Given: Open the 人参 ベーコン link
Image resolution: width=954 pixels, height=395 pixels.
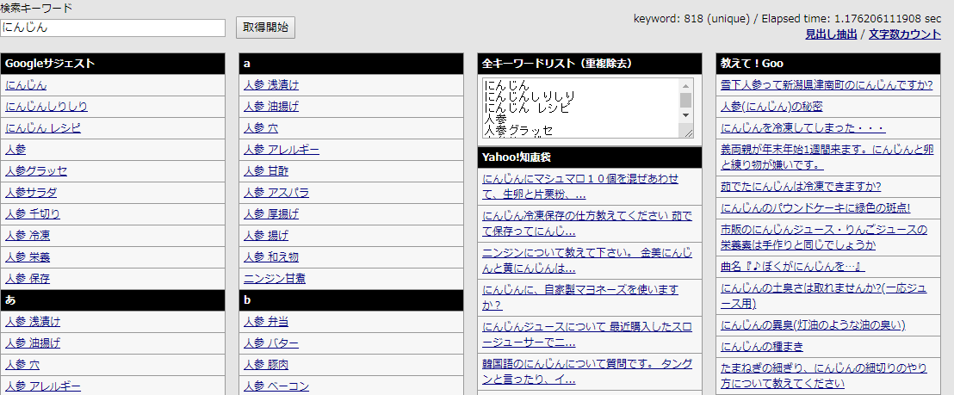Looking at the screenshot, I should point(276,386).
